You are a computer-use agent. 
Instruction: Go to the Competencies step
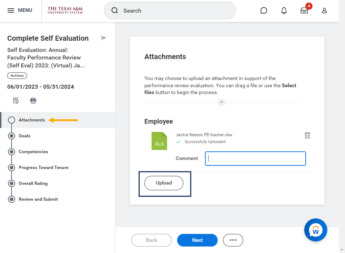click(x=33, y=152)
